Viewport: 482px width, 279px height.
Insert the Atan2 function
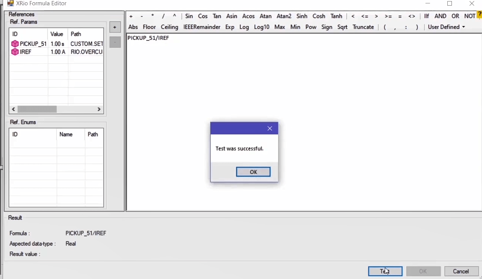pos(284,16)
